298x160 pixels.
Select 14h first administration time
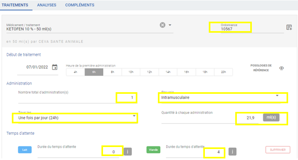(168, 72)
